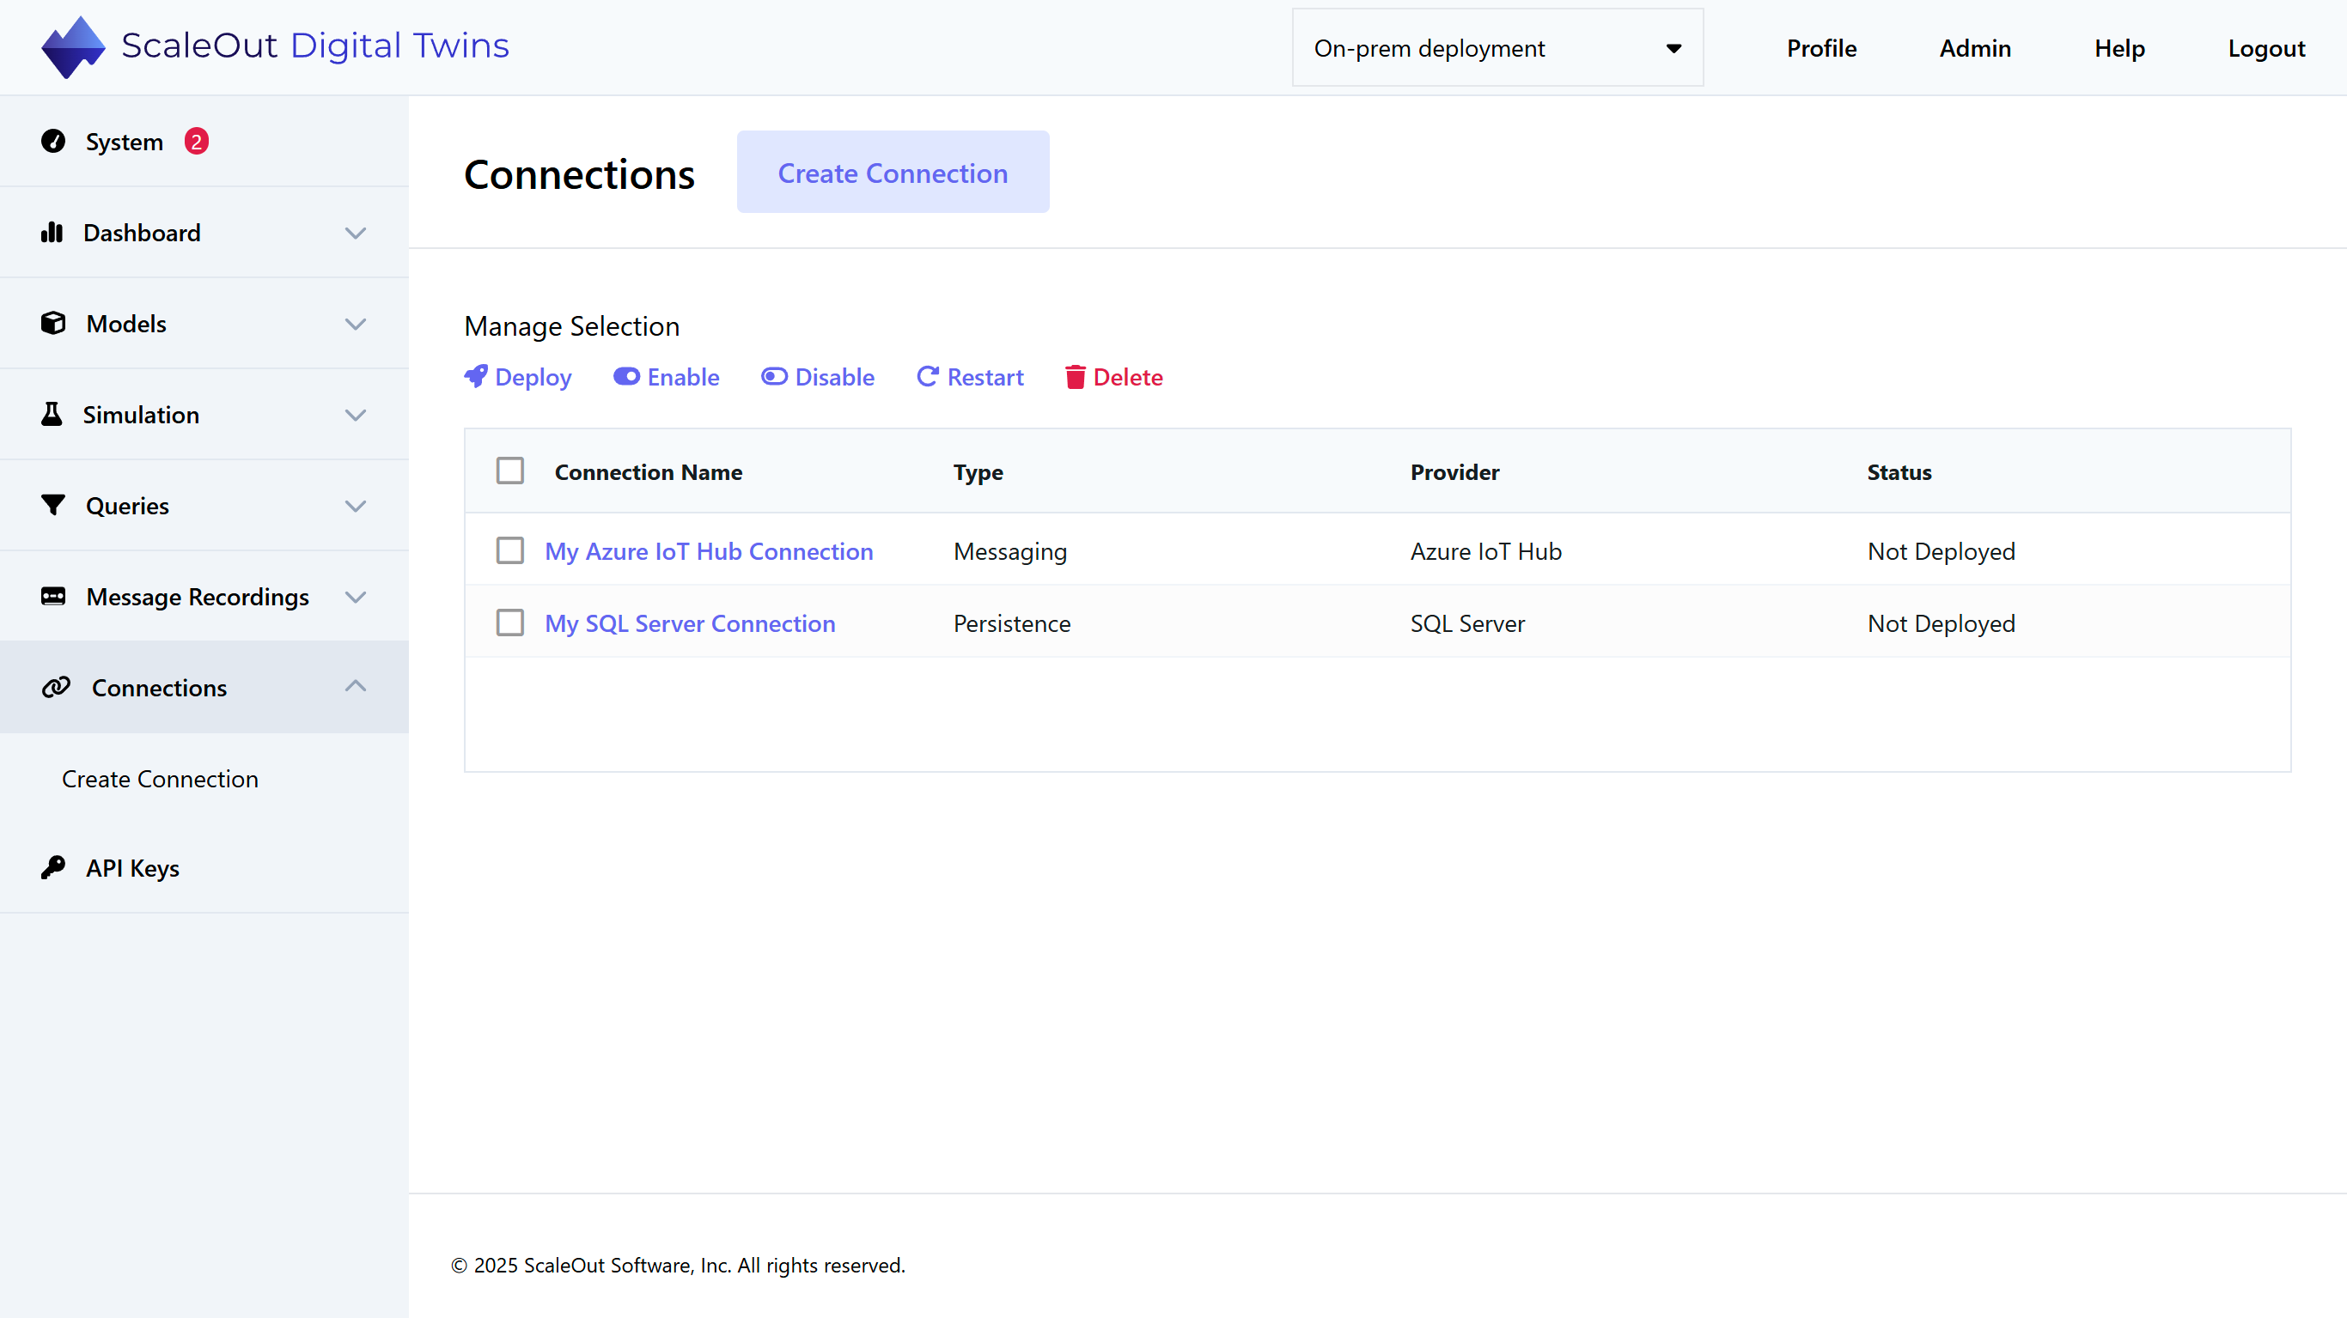Click the Deploy action label
The image size is (2347, 1318).
[x=533, y=377]
